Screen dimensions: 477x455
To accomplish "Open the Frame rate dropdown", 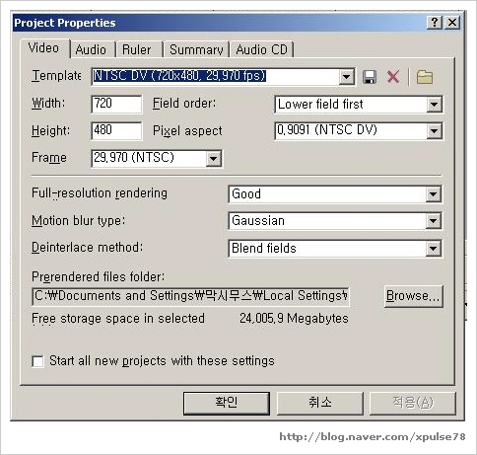I will pos(213,159).
